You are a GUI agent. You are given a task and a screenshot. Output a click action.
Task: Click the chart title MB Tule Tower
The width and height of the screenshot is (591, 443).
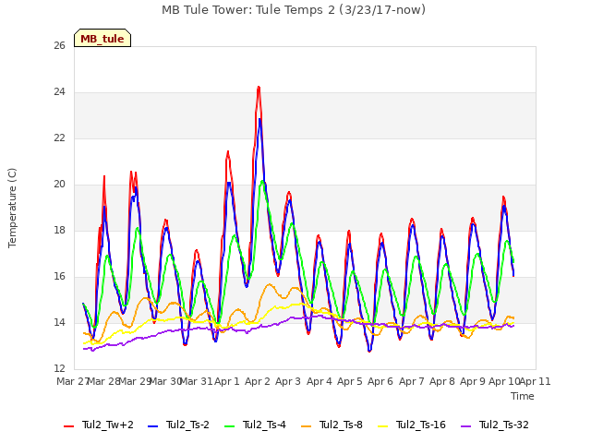coord(294,10)
